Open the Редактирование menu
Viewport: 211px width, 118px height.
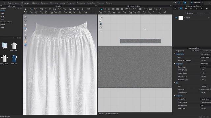[x=14, y=3]
